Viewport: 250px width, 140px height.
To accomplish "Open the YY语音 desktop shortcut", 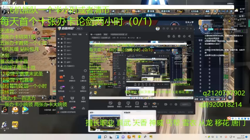I will [15, 125].
